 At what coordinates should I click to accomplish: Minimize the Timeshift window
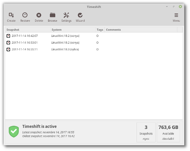pos(167,7)
